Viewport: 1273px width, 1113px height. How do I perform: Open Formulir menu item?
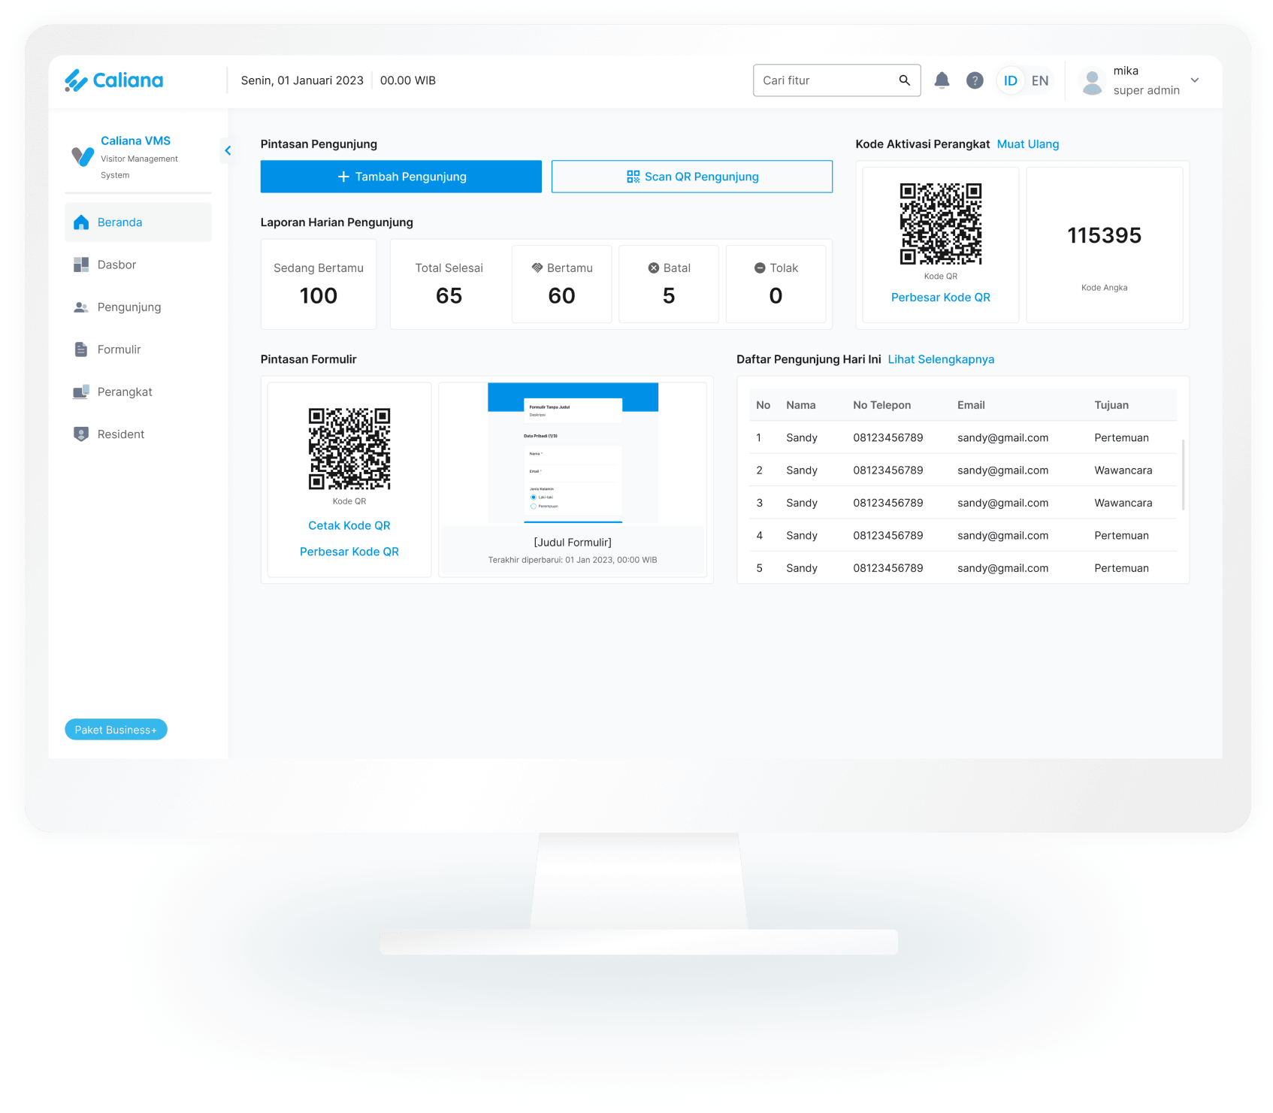pos(138,349)
